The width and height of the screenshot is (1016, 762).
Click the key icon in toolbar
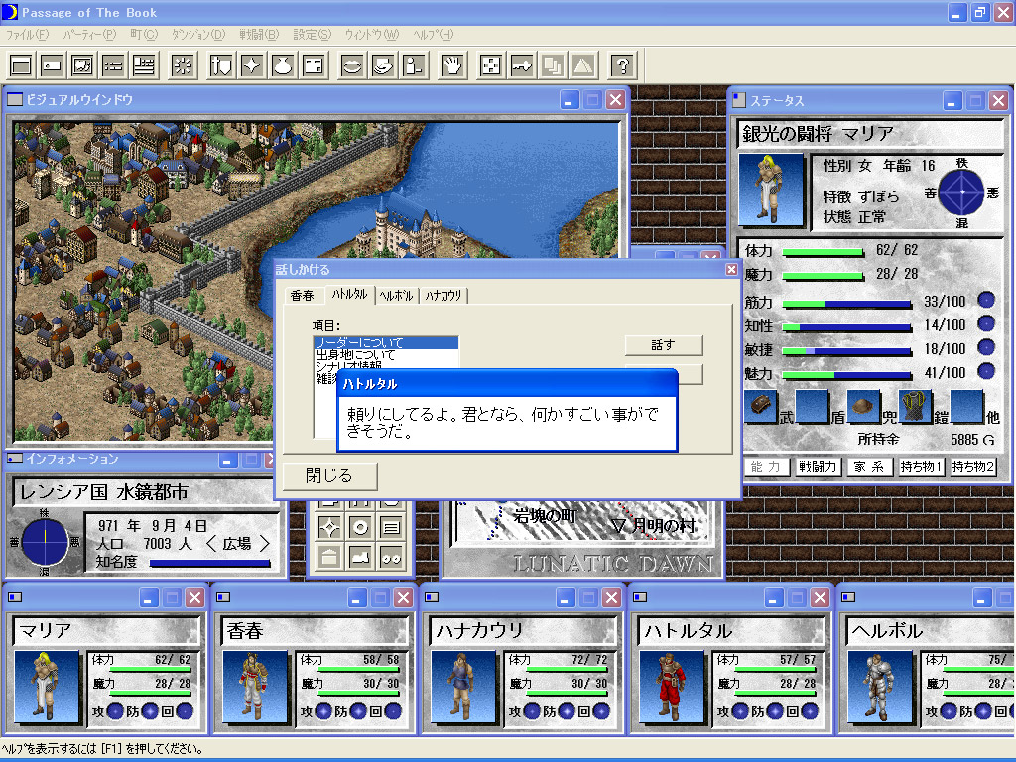(x=522, y=65)
